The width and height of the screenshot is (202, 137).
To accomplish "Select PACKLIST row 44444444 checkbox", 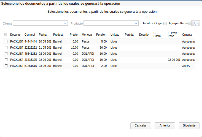I will point(6,41).
